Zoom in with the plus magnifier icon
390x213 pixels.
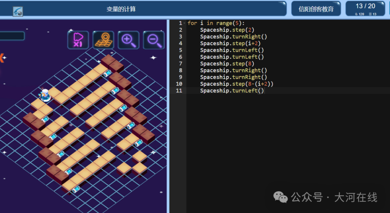coord(129,40)
